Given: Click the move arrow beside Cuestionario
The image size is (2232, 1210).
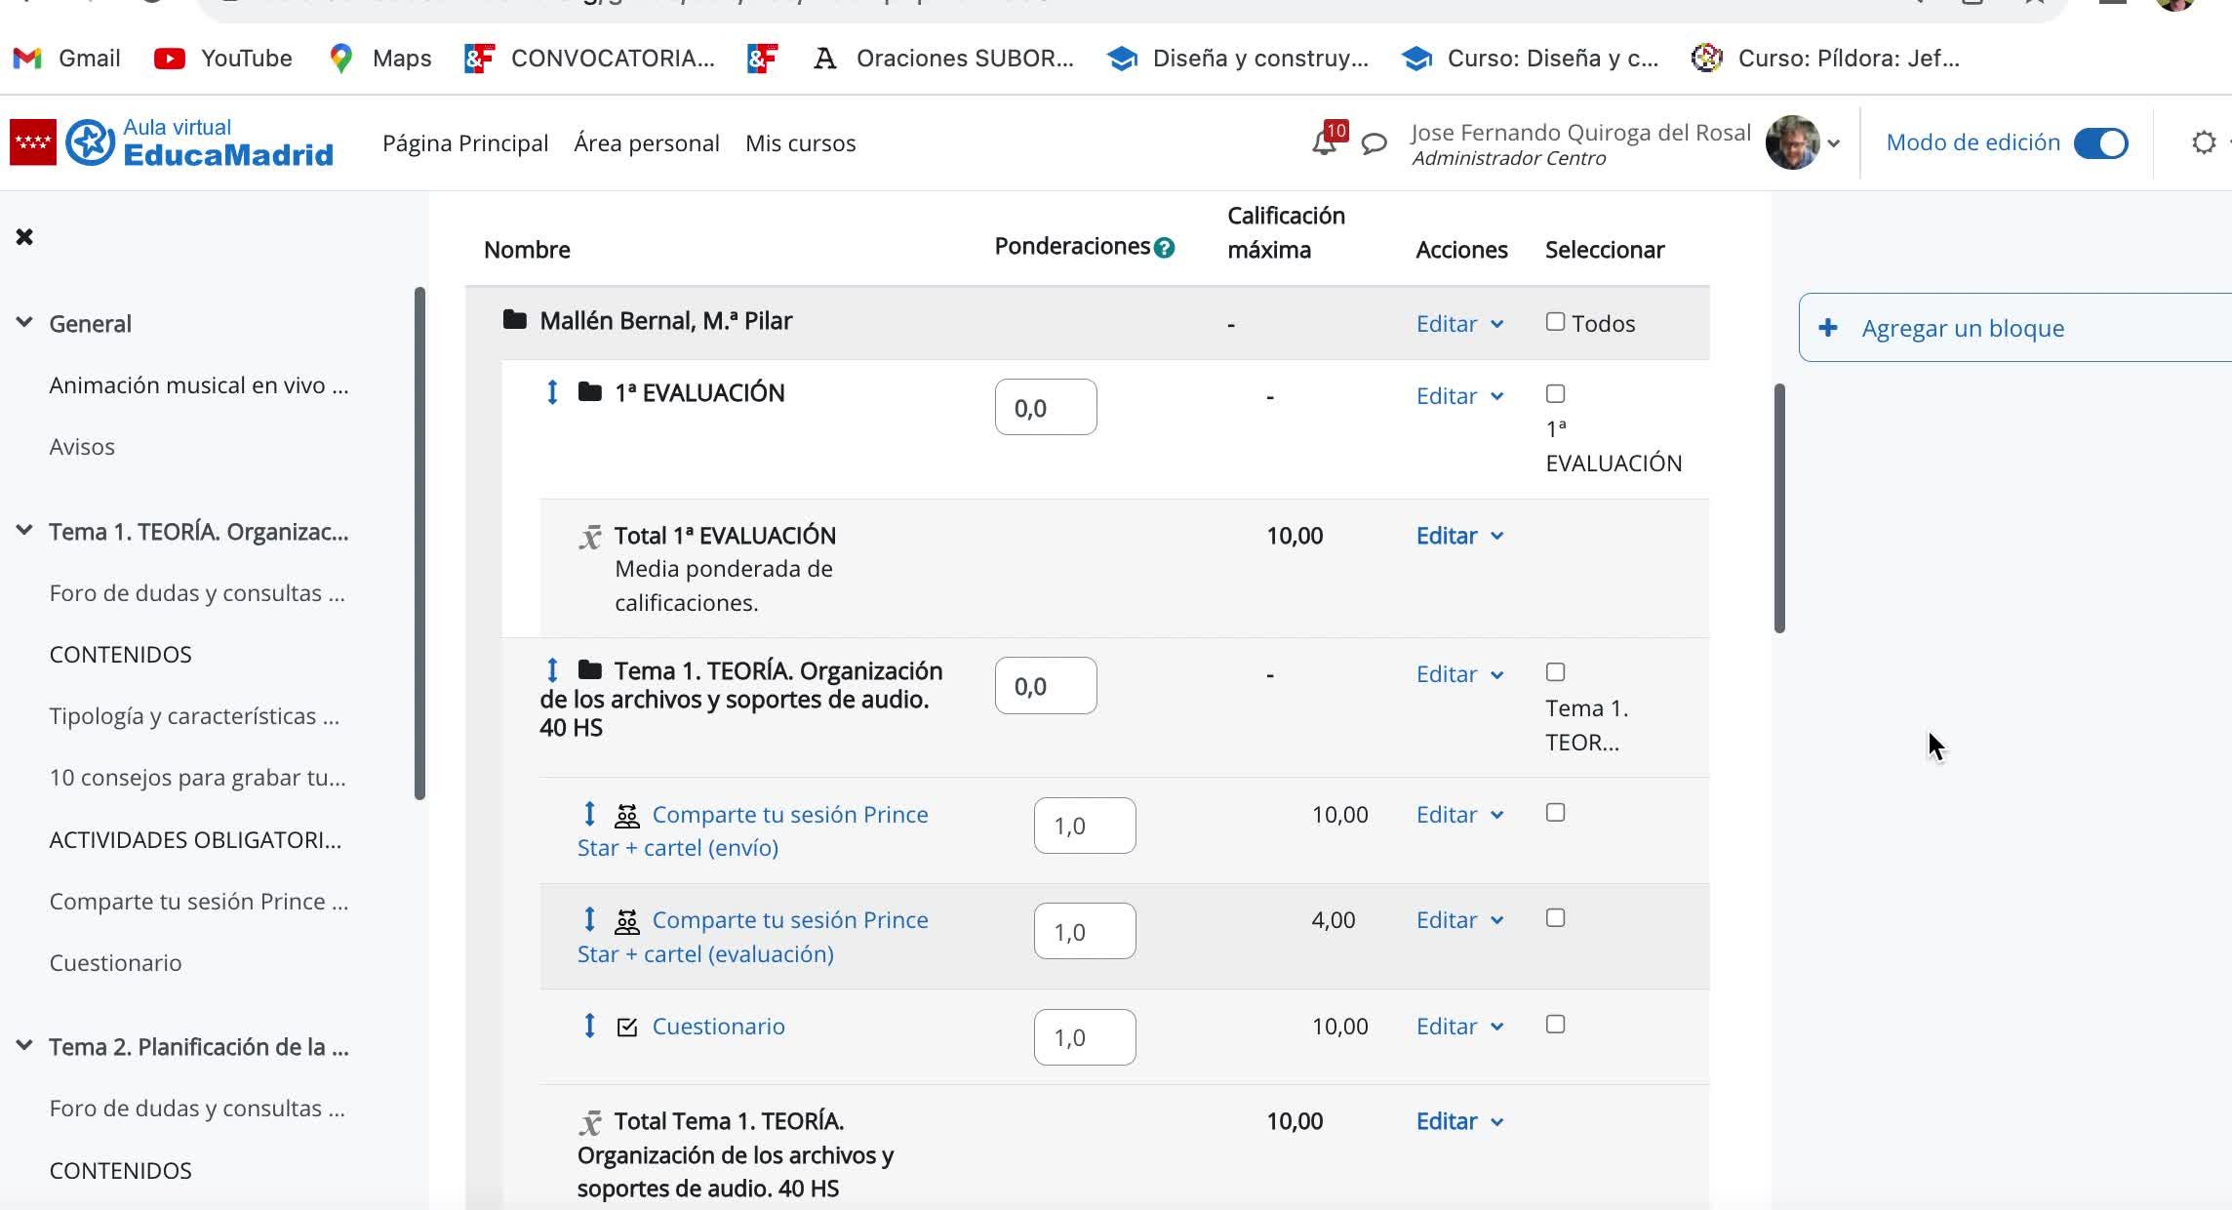Looking at the screenshot, I should tap(589, 1026).
